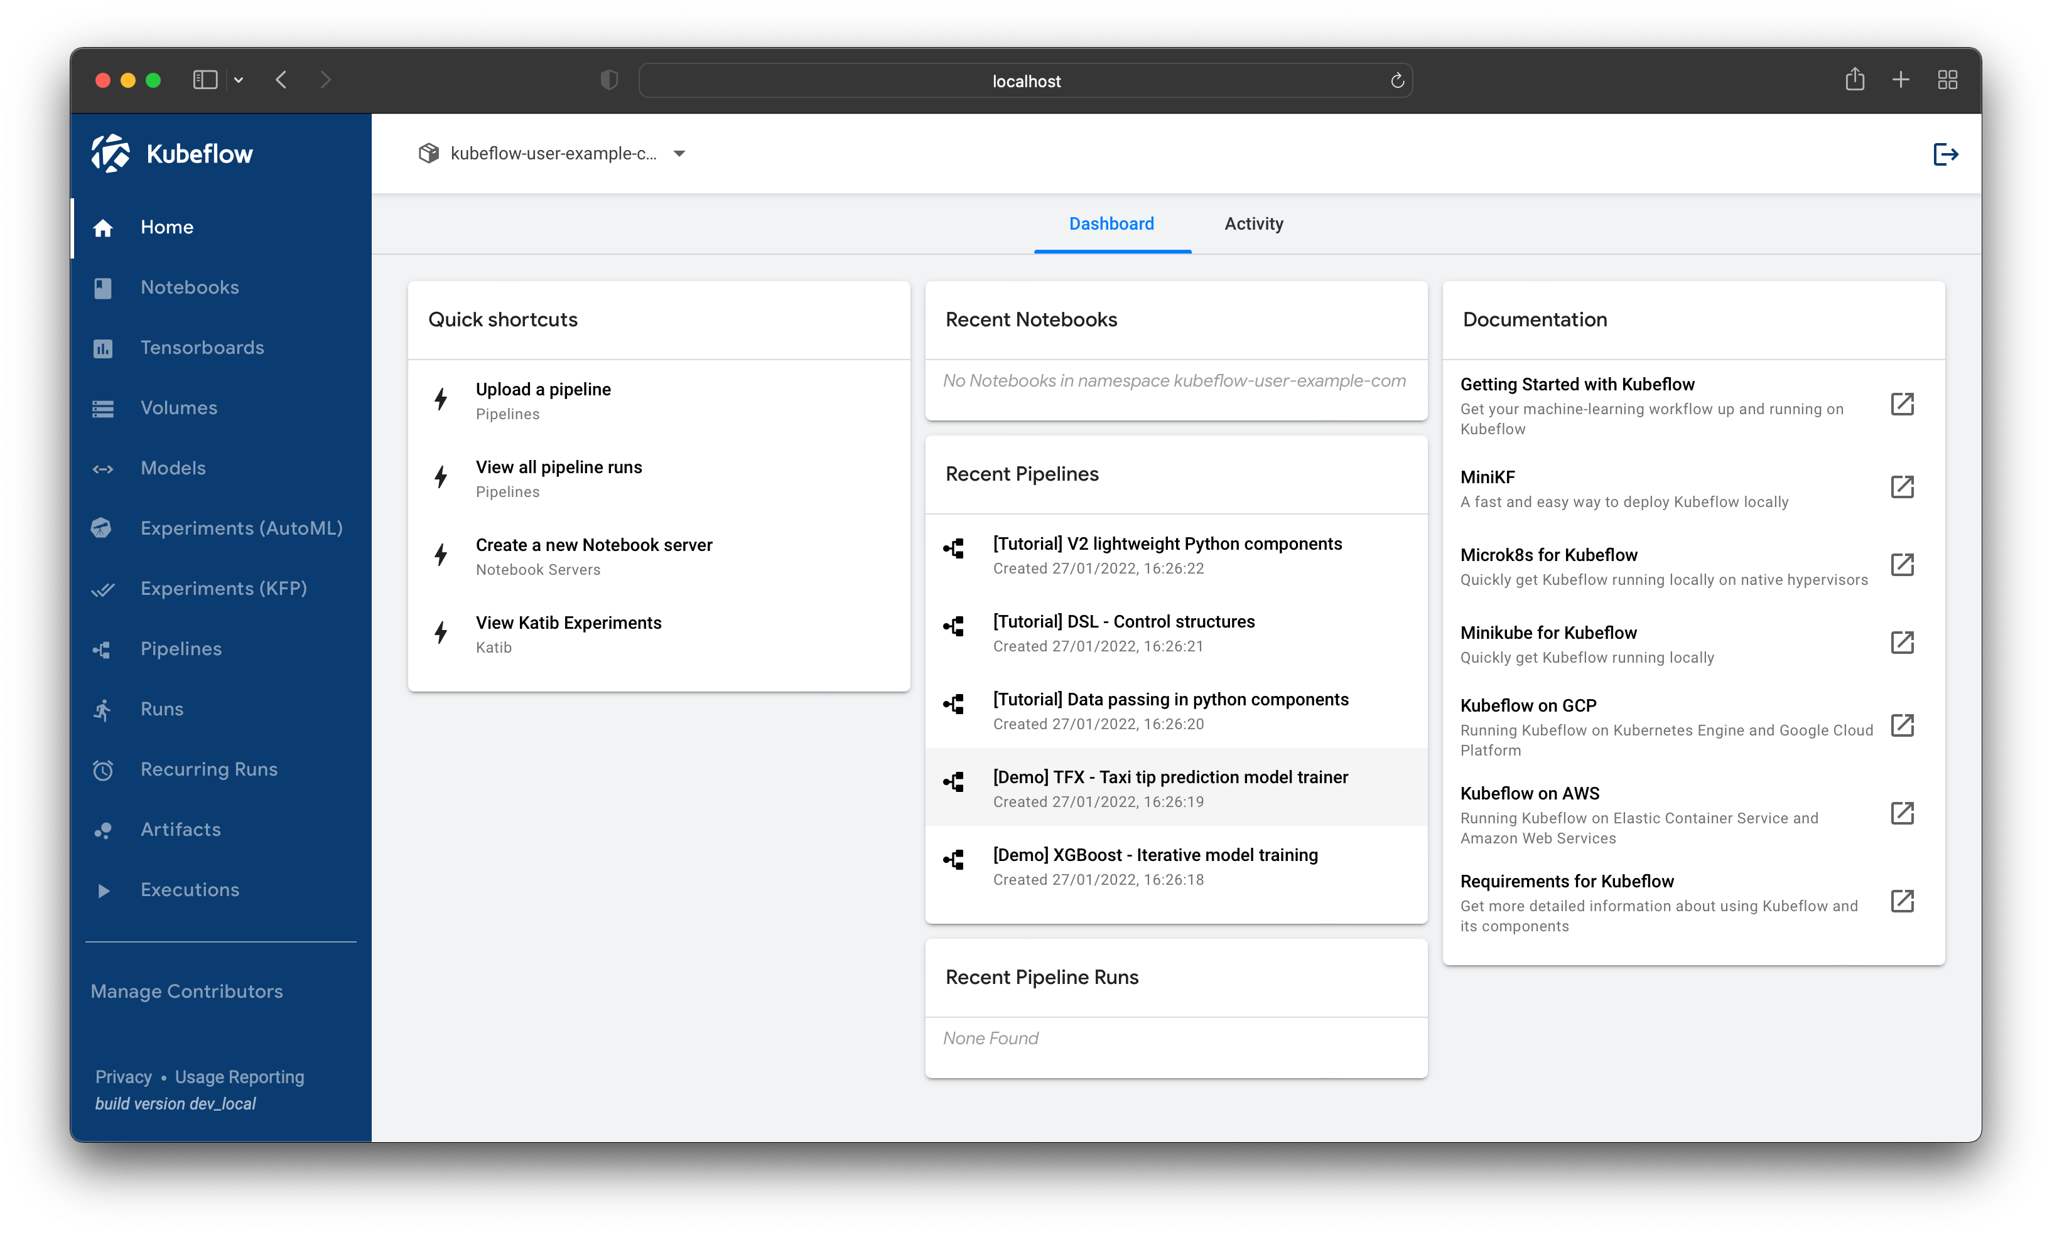Open the Artifacts panel via its icon
The width and height of the screenshot is (2052, 1235).
pos(103,829)
